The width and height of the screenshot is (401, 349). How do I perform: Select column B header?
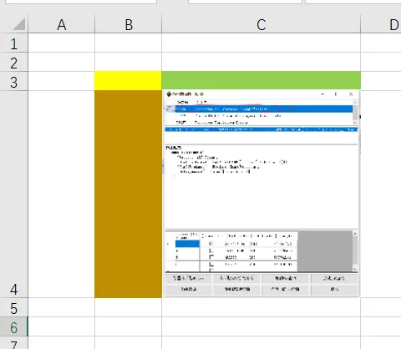(128, 24)
